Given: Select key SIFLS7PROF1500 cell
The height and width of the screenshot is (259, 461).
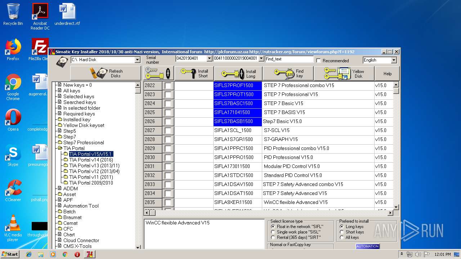Looking at the screenshot, I should click(238, 86).
